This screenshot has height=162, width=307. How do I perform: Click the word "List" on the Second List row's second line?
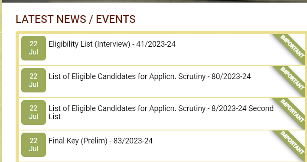click(x=55, y=117)
